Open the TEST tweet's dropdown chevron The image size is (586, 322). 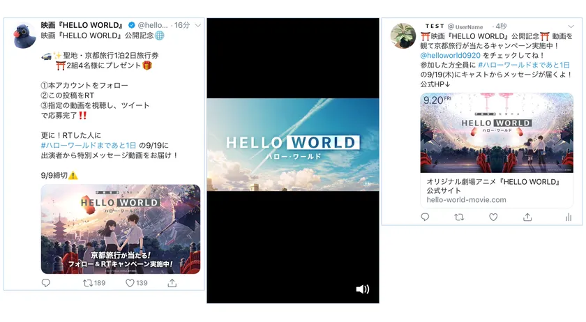click(571, 26)
